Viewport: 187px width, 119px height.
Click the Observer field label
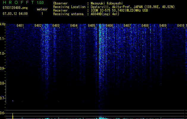[x=60, y=3]
